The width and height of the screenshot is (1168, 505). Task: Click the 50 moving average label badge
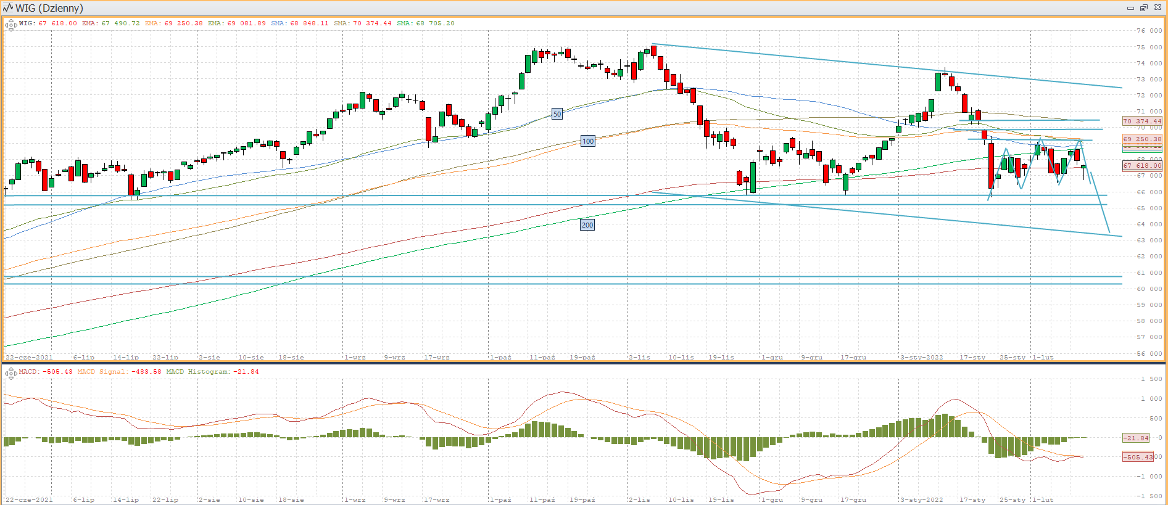(x=557, y=114)
